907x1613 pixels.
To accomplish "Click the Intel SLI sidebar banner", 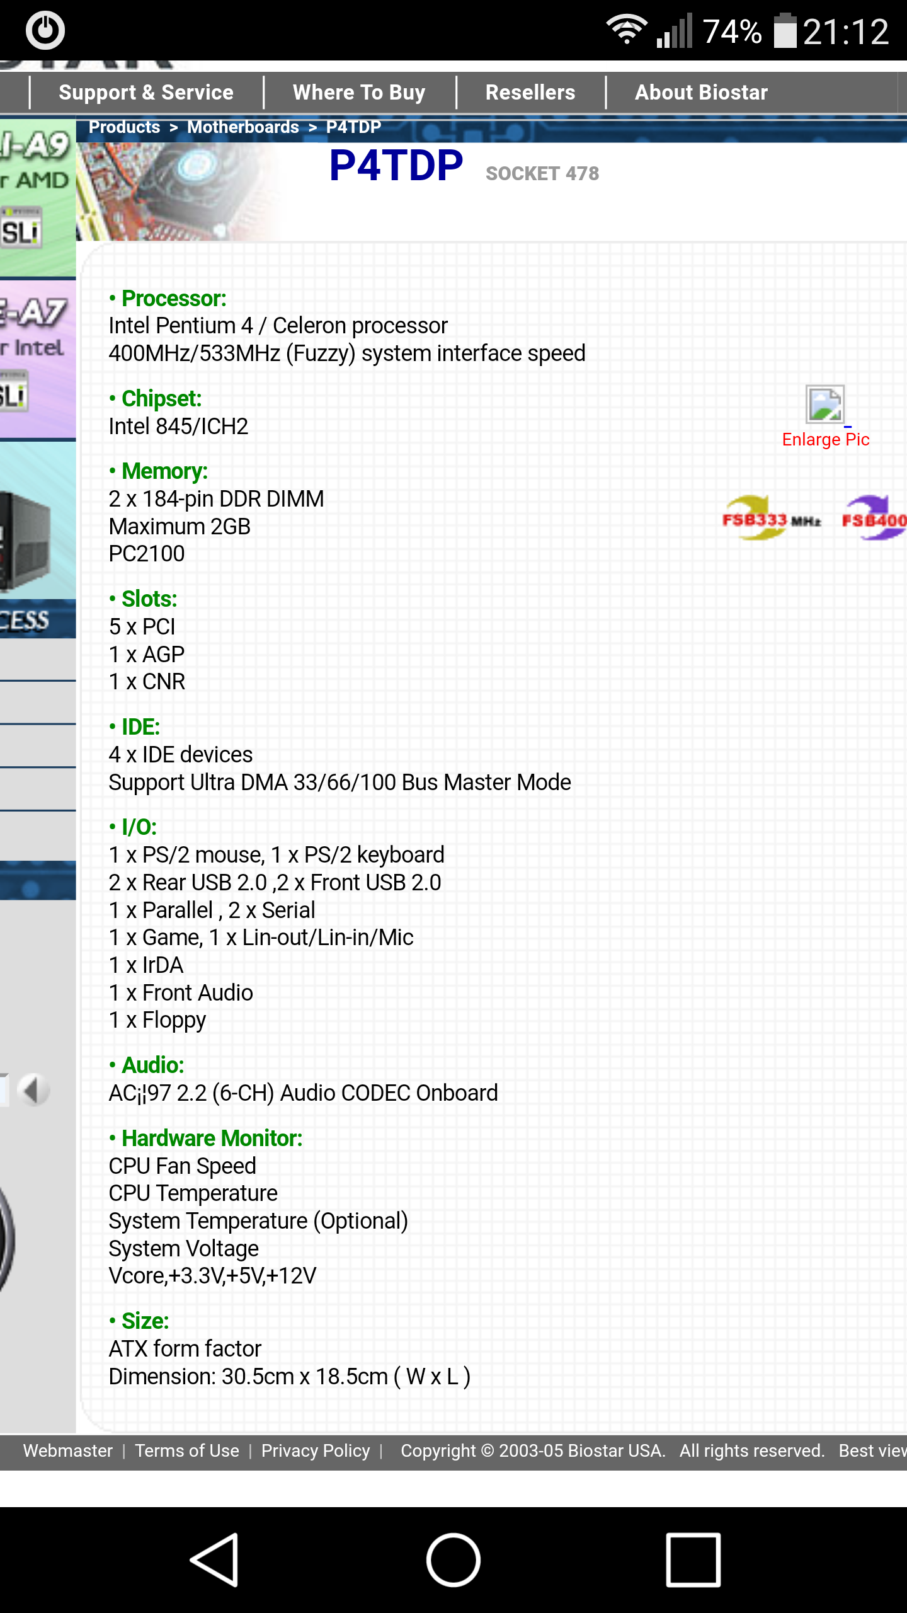I will point(38,359).
